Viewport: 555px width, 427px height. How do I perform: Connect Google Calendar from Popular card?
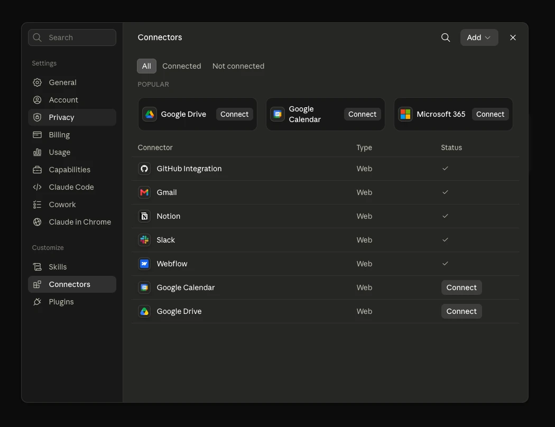[362, 114]
